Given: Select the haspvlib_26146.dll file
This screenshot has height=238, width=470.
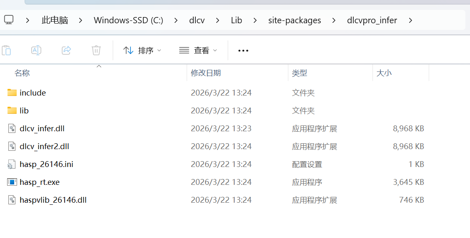Looking at the screenshot, I should pyautogui.click(x=53, y=200).
